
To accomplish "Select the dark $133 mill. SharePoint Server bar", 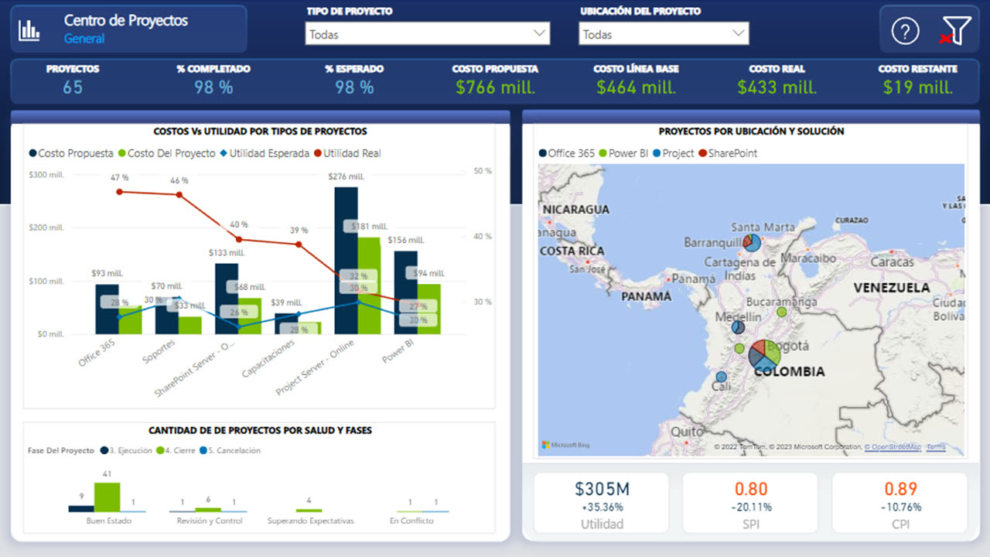I will click(x=227, y=299).
